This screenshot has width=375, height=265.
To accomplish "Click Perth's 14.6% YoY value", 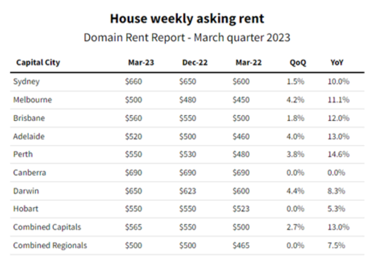I will coord(339,154).
